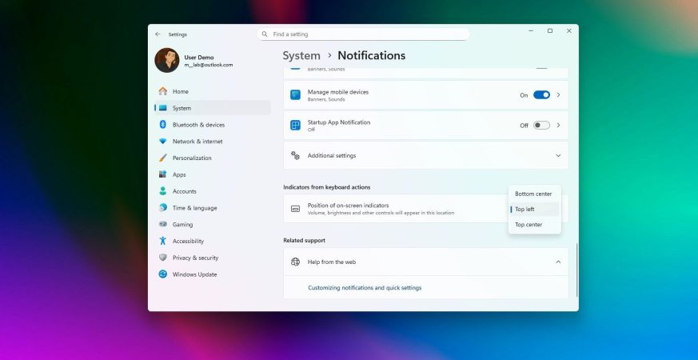Select the Personalization paintbrush icon
This screenshot has width=698, height=360.
[162, 158]
